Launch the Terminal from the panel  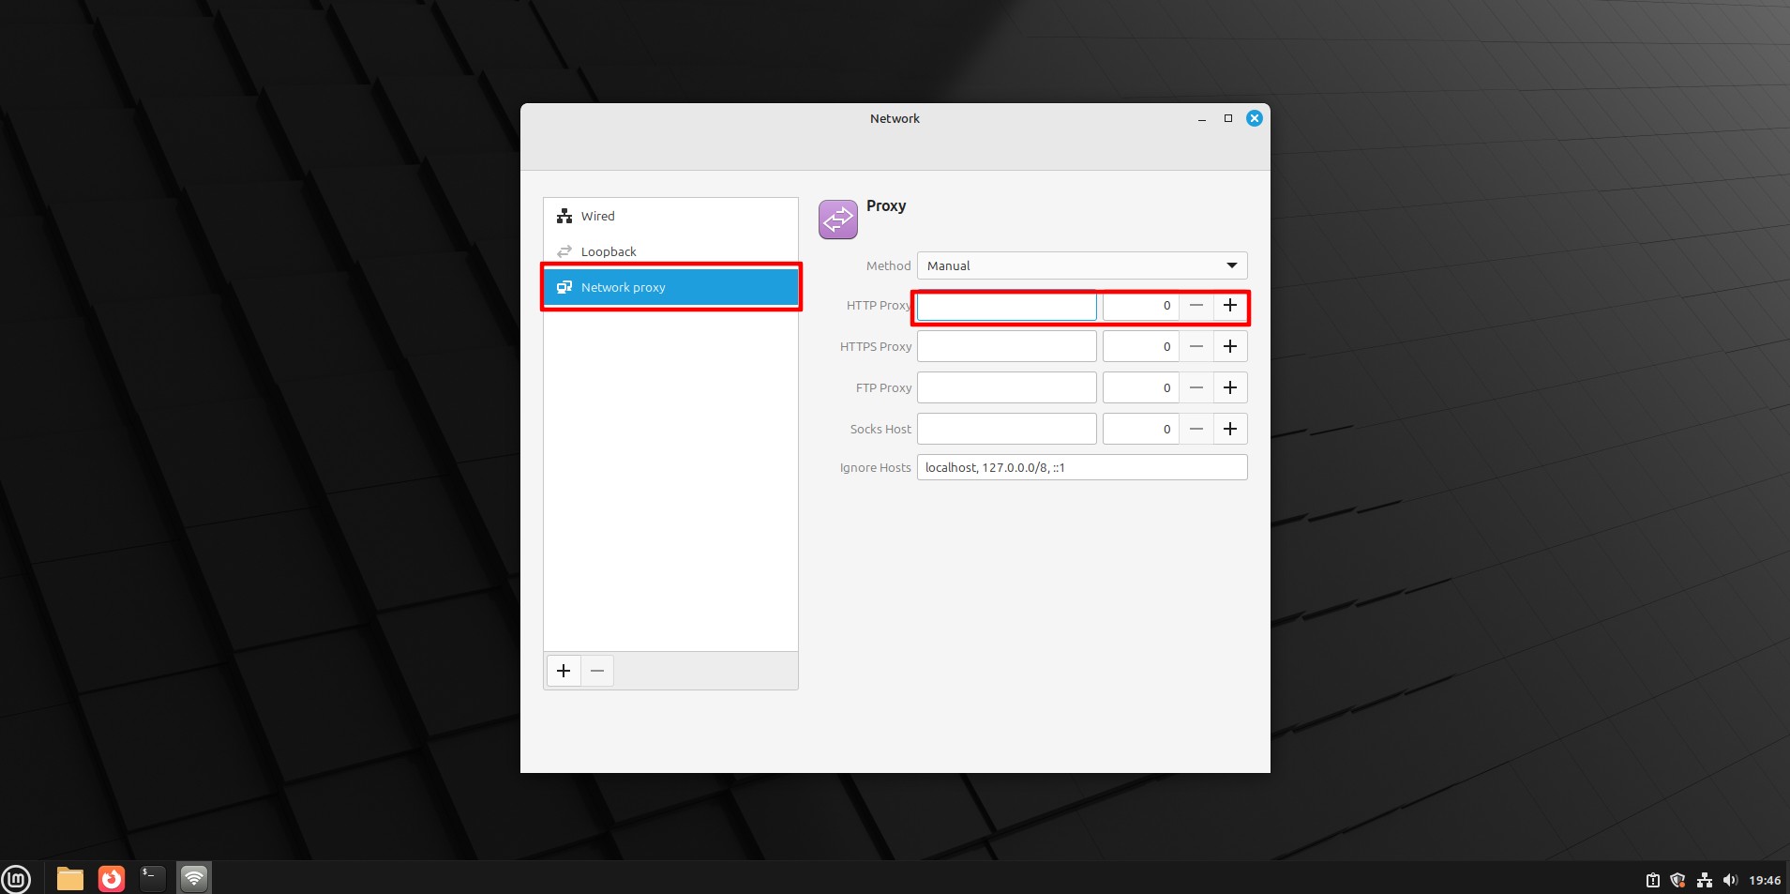[x=152, y=879]
